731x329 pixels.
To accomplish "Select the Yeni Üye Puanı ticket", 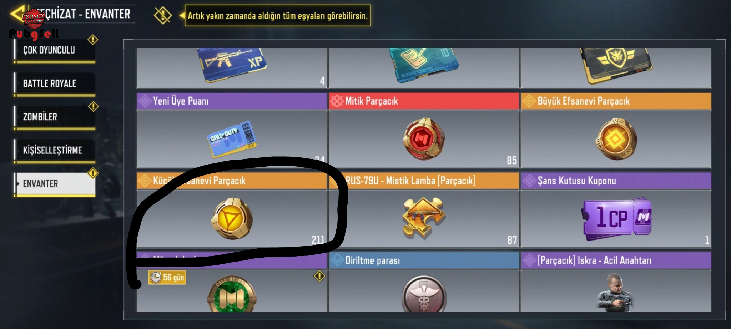I will click(x=232, y=139).
